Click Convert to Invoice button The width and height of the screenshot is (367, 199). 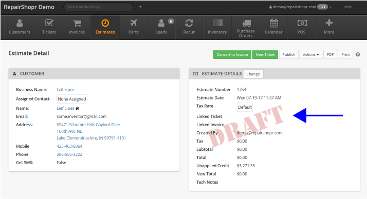(x=232, y=54)
